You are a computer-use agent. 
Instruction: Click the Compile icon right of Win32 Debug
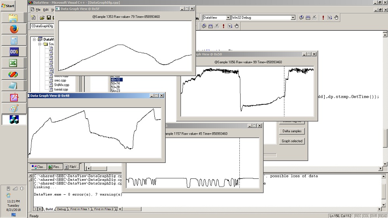tap(301, 17)
